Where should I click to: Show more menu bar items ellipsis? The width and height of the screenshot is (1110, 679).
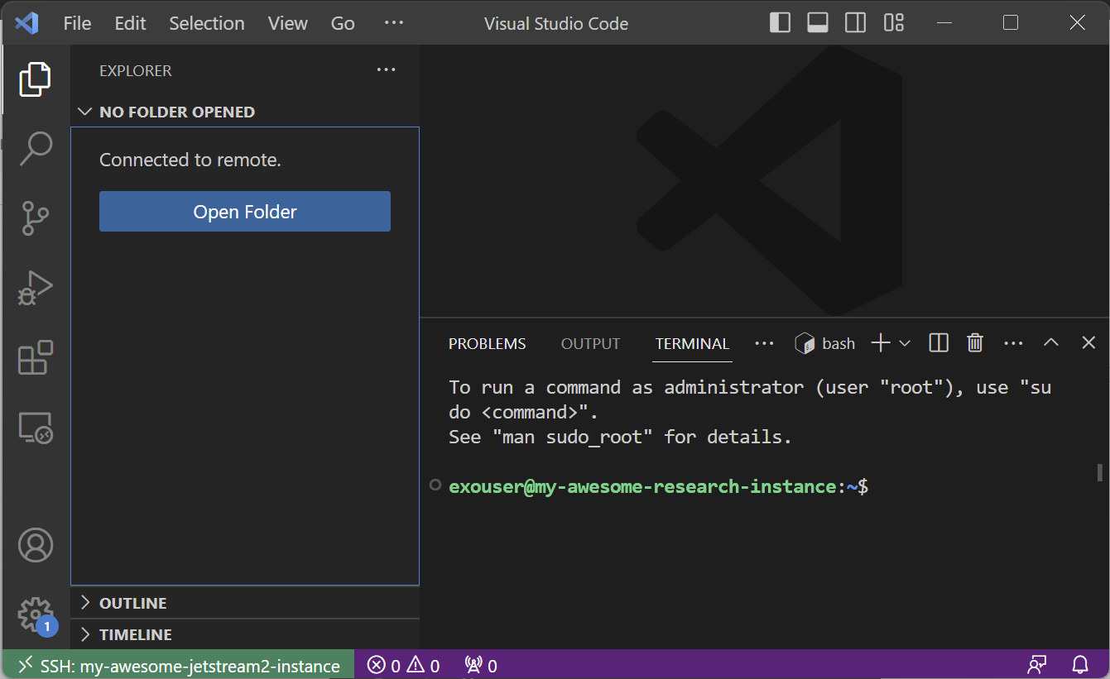click(393, 23)
